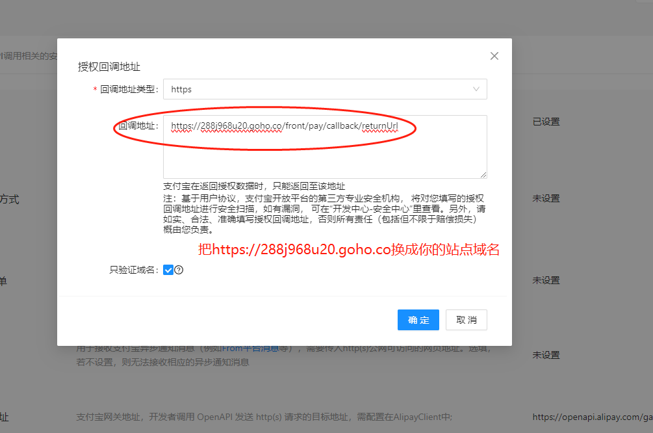
Task: Focus the 回调地址 URL text area
Action: 324,153
